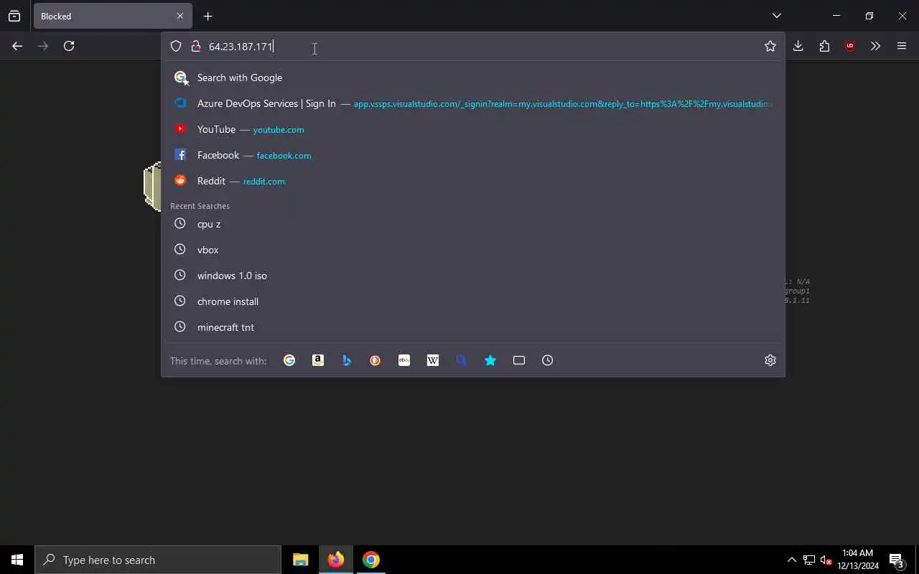Open the uBlock Origin extension icon
The height and width of the screenshot is (574, 919).
click(850, 46)
